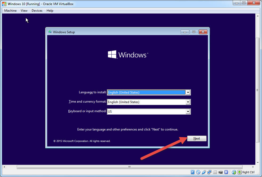Image resolution: width=262 pixels, height=177 pixels.
Task: Click the Time and currency format label
Action: (x=88, y=102)
